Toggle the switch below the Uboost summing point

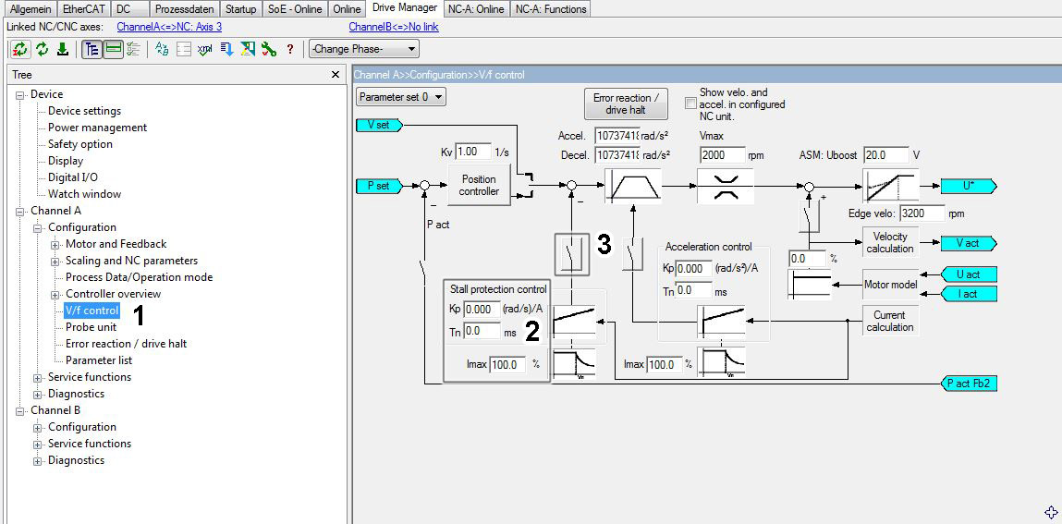point(810,216)
